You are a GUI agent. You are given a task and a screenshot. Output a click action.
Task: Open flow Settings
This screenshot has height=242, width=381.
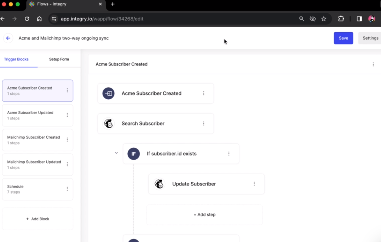pos(370,38)
